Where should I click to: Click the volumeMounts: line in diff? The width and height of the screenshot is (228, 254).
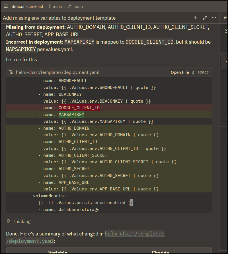[109, 196]
